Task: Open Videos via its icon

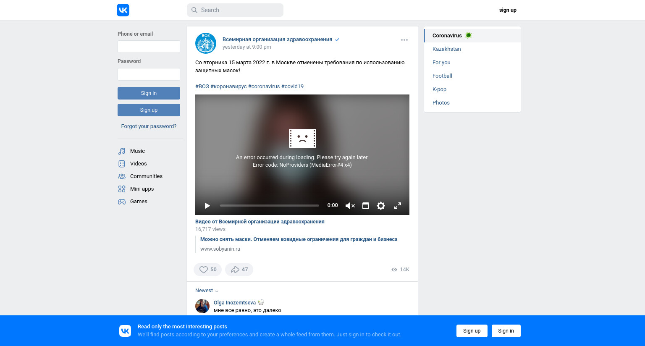Action: coord(122,164)
